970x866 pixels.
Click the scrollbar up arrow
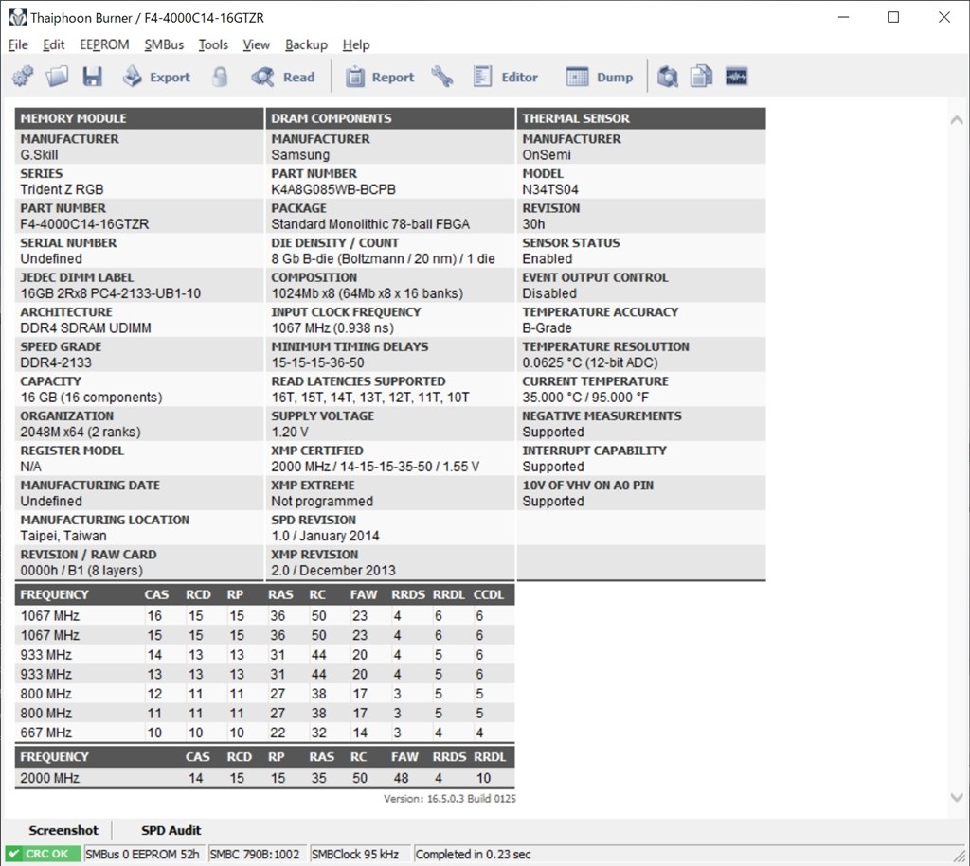point(957,120)
